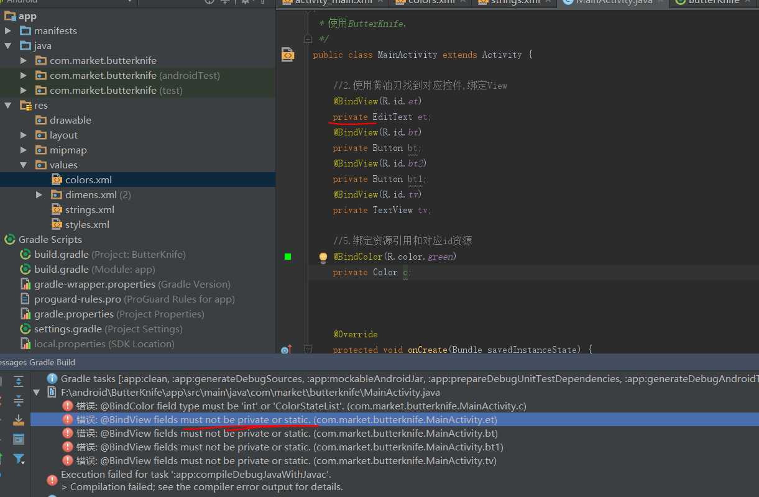Select the drawable folder row
The height and width of the screenshot is (497, 759).
tap(70, 120)
